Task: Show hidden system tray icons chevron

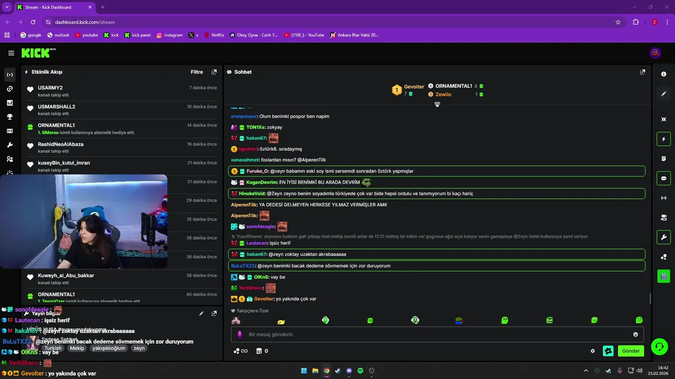Action: 585,371
